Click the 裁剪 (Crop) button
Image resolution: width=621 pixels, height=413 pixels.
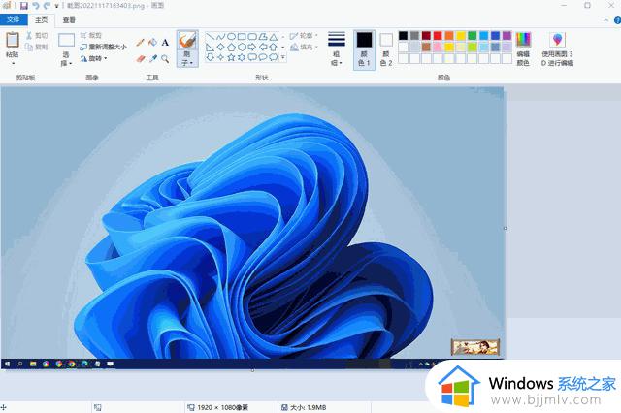(x=91, y=35)
